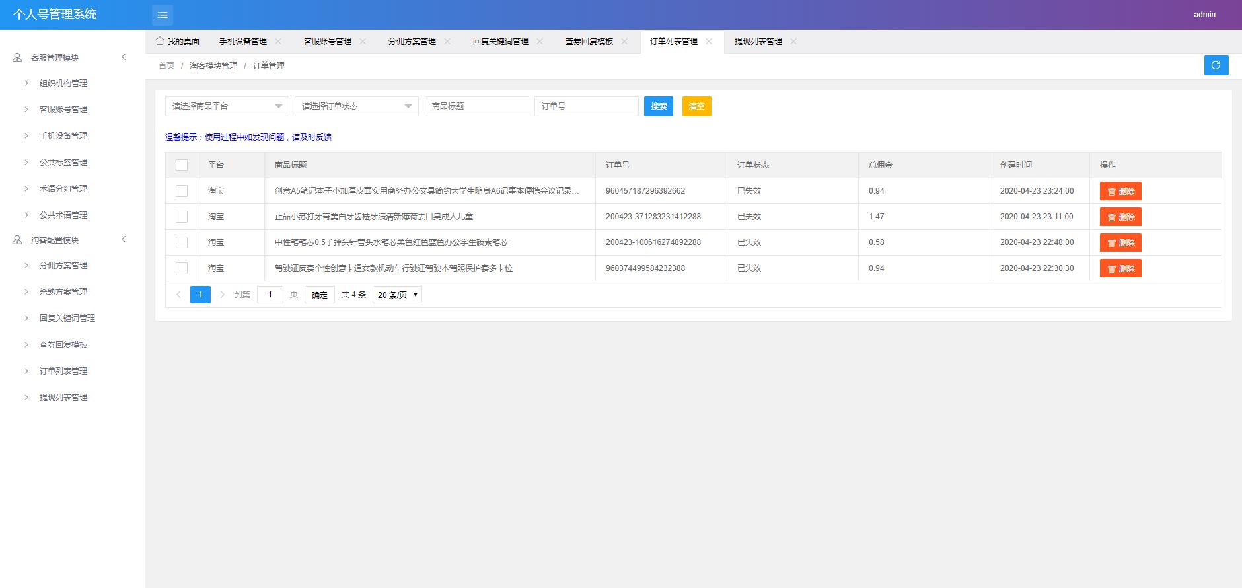Viewport: 1242px width, 588px height.
Task: Switch to the 回复关键词管理 tab
Action: coord(501,41)
